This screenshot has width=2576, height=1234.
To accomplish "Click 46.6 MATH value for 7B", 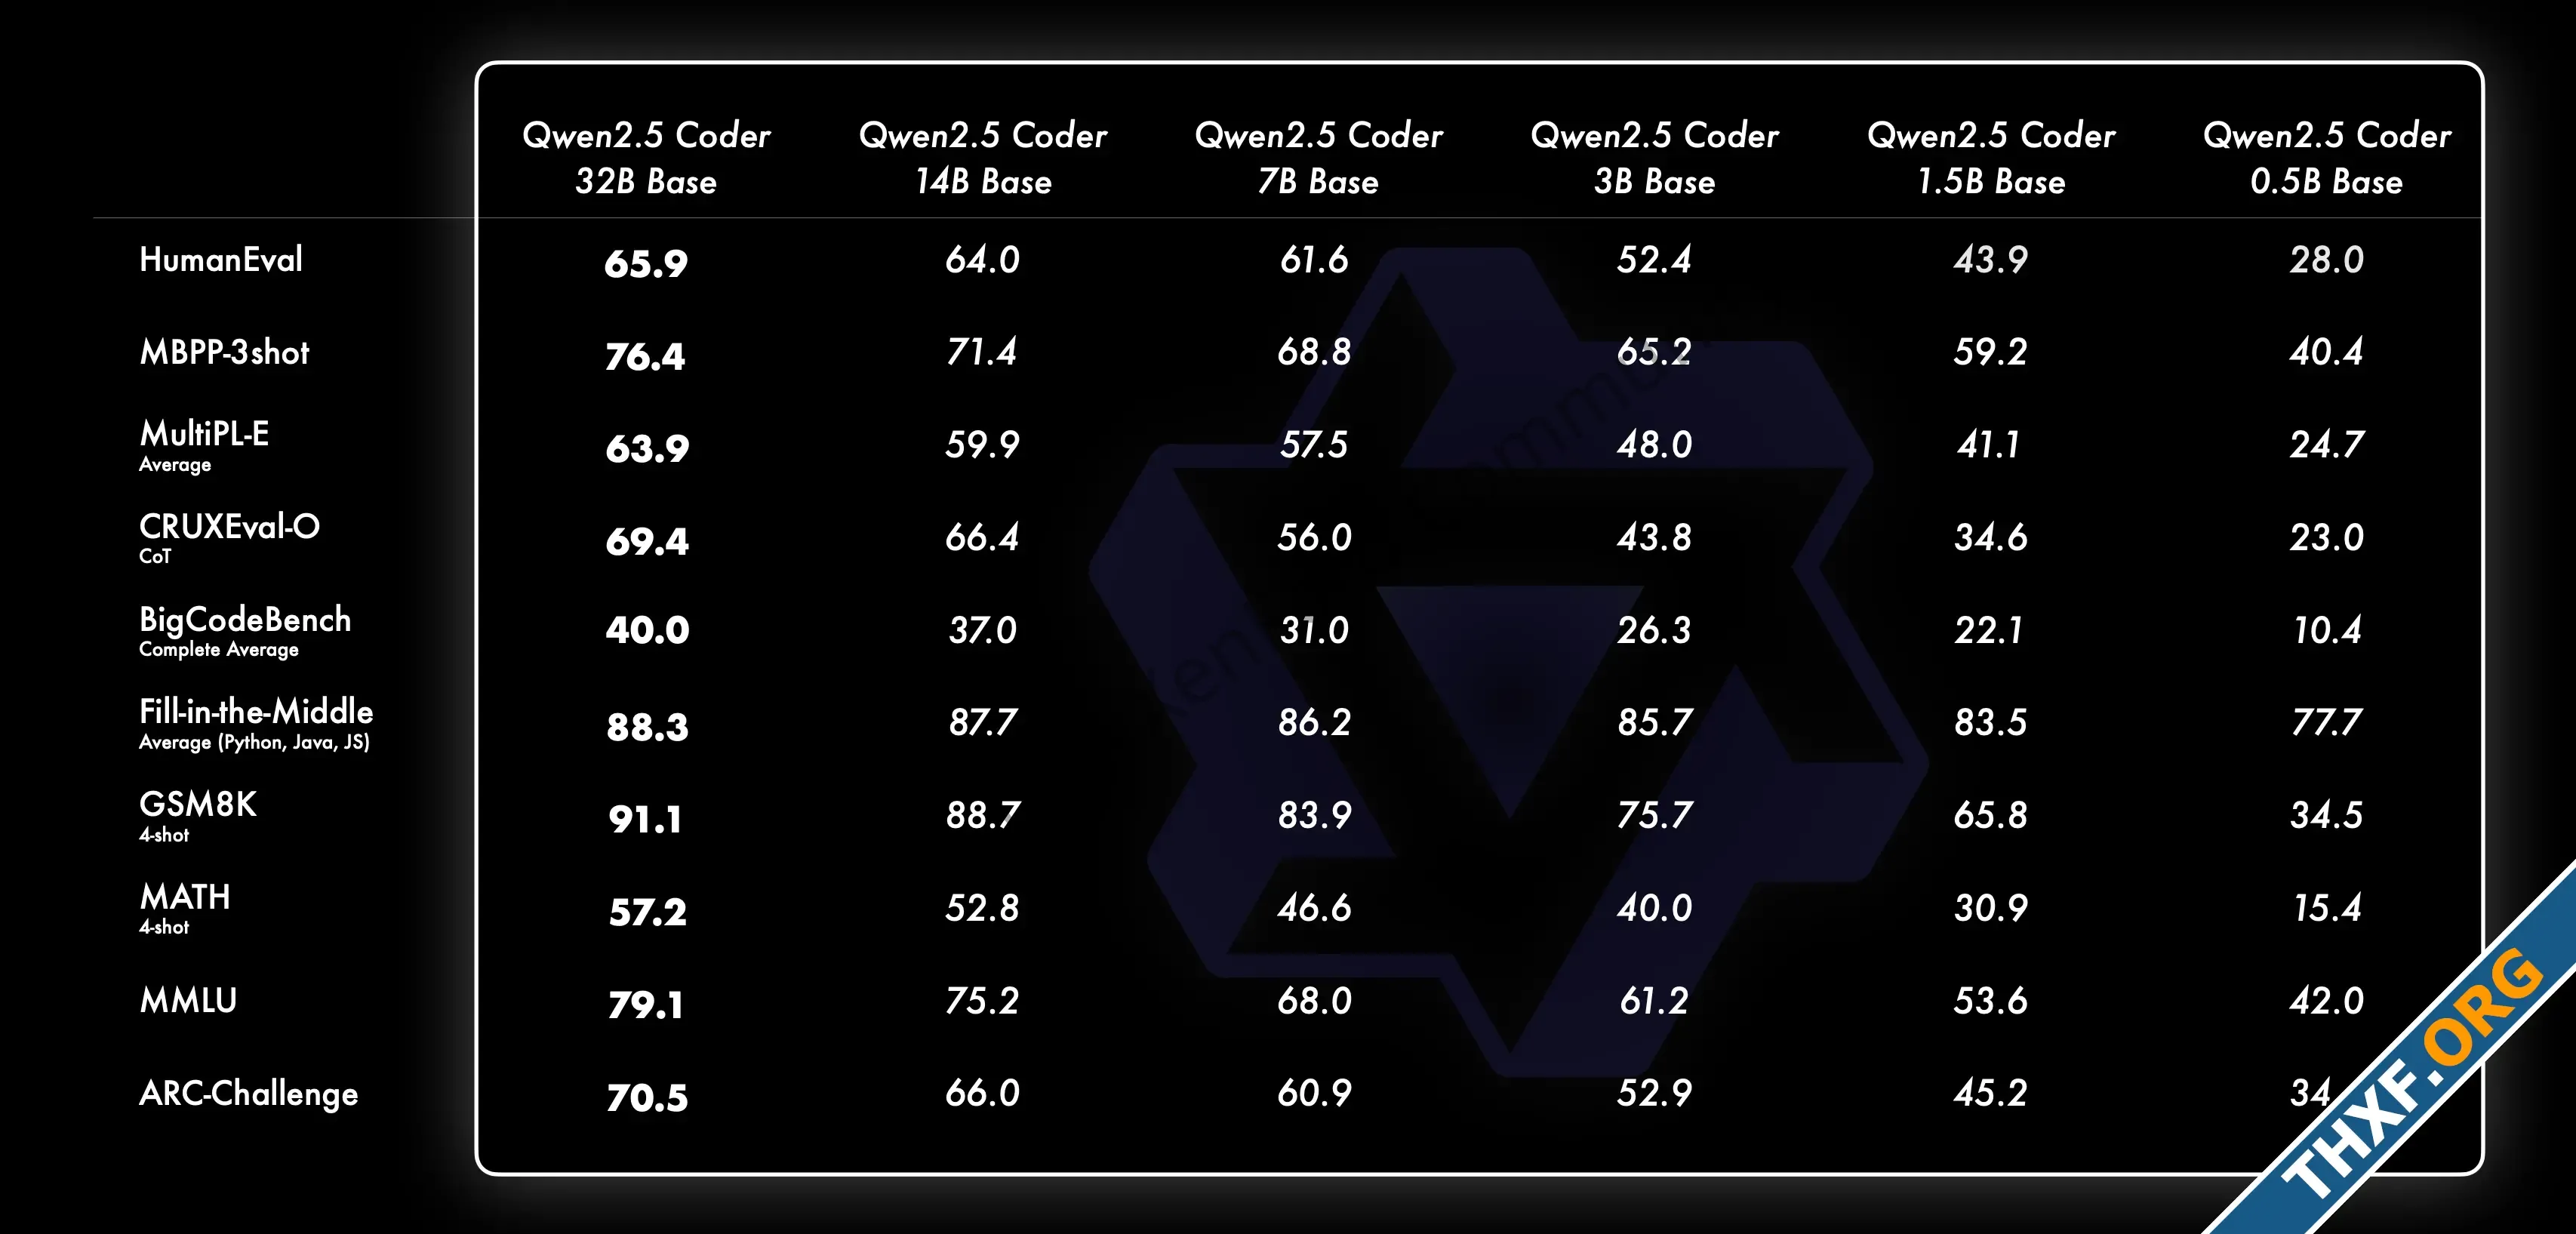I will 1315,908.
